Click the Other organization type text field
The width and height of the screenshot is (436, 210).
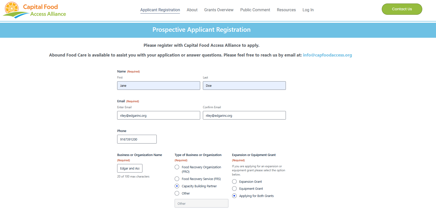[201, 203]
